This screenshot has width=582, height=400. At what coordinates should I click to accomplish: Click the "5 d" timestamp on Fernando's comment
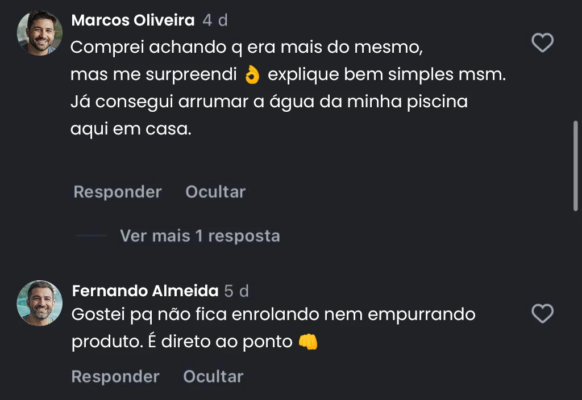coord(236,291)
